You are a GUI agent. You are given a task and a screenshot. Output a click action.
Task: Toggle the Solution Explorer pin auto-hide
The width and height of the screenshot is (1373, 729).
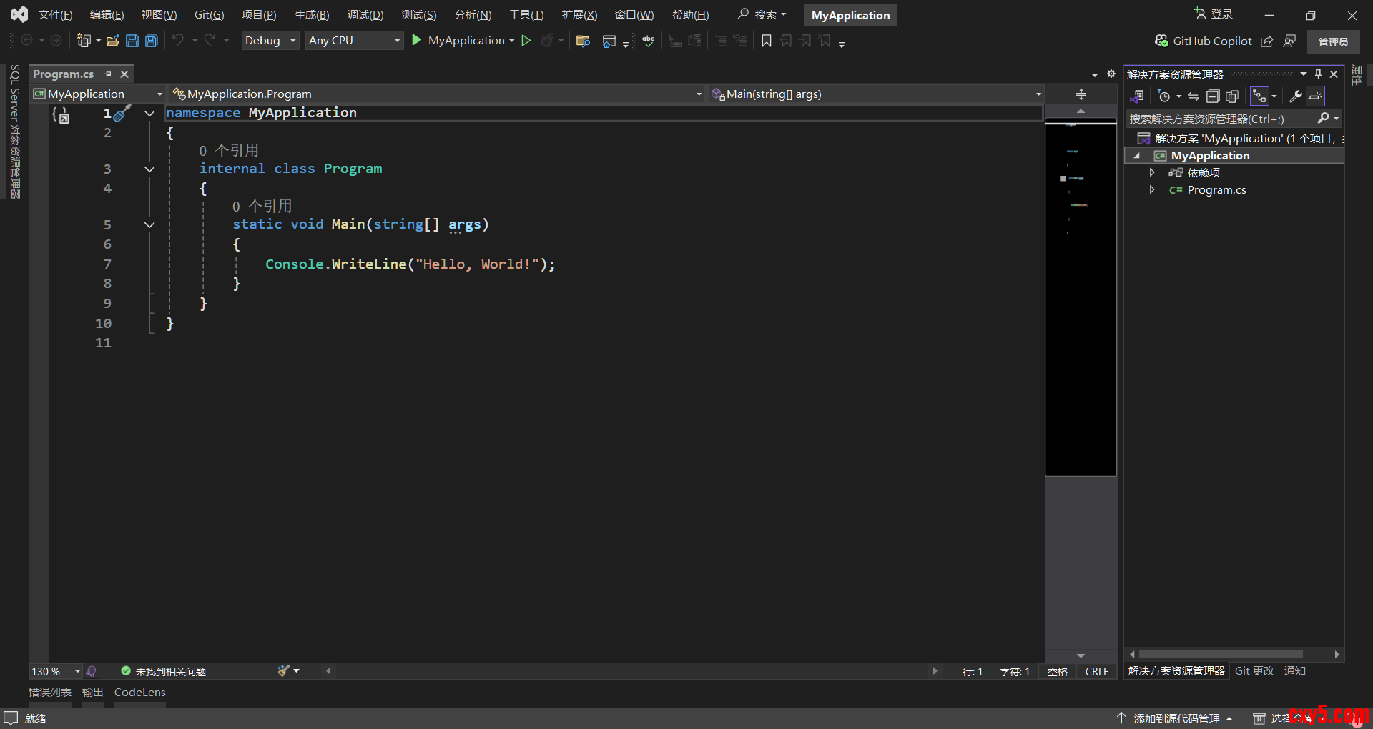1318,74
